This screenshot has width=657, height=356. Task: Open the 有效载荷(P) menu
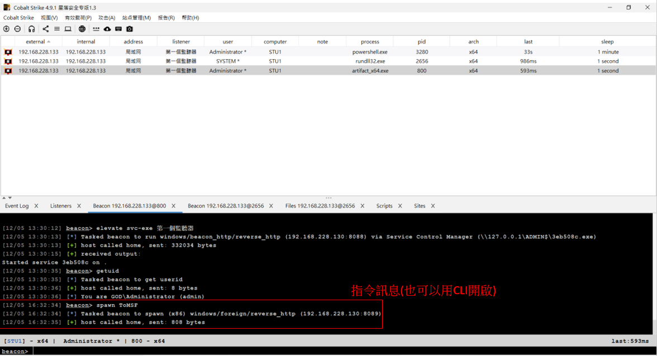click(x=78, y=17)
